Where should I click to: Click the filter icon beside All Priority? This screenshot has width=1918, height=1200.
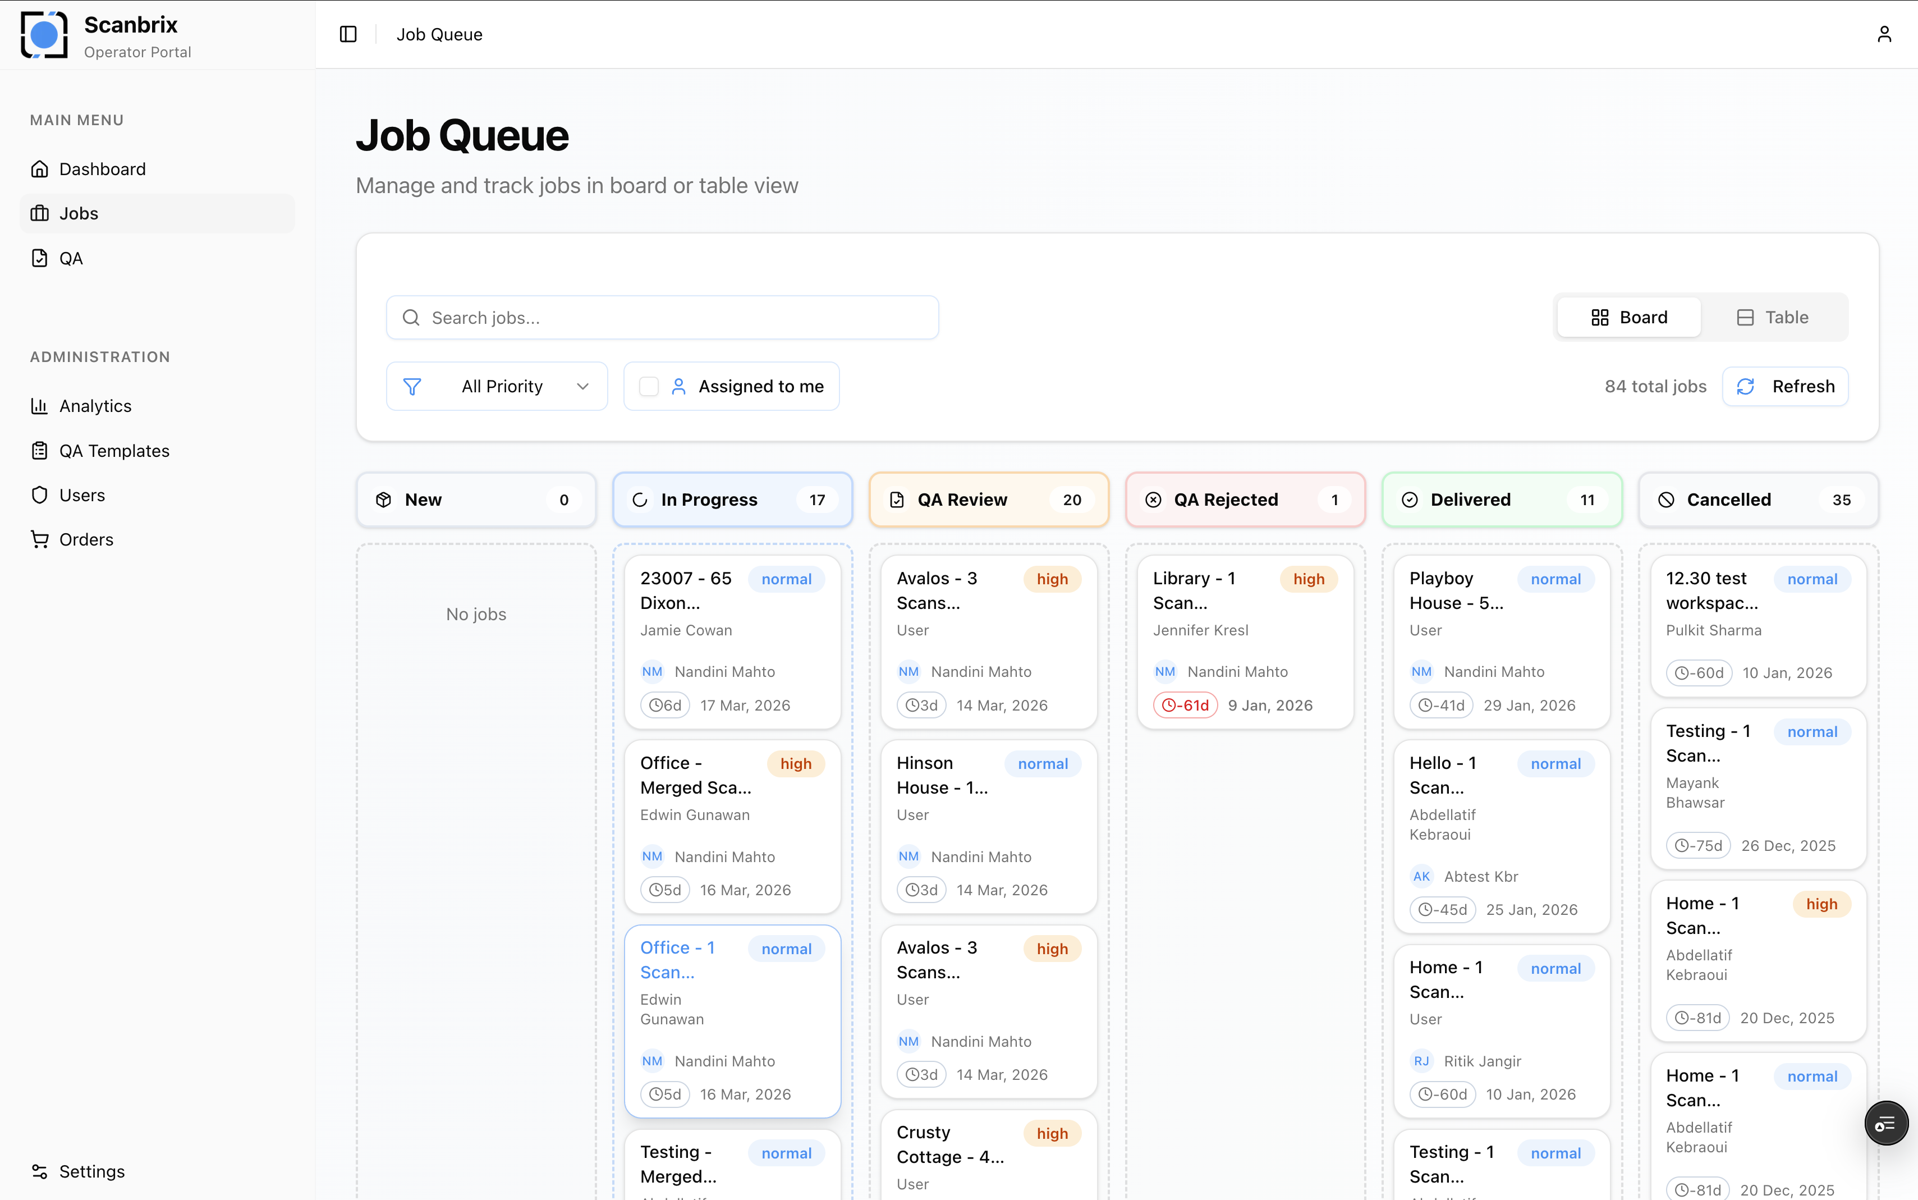click(412, 386)
